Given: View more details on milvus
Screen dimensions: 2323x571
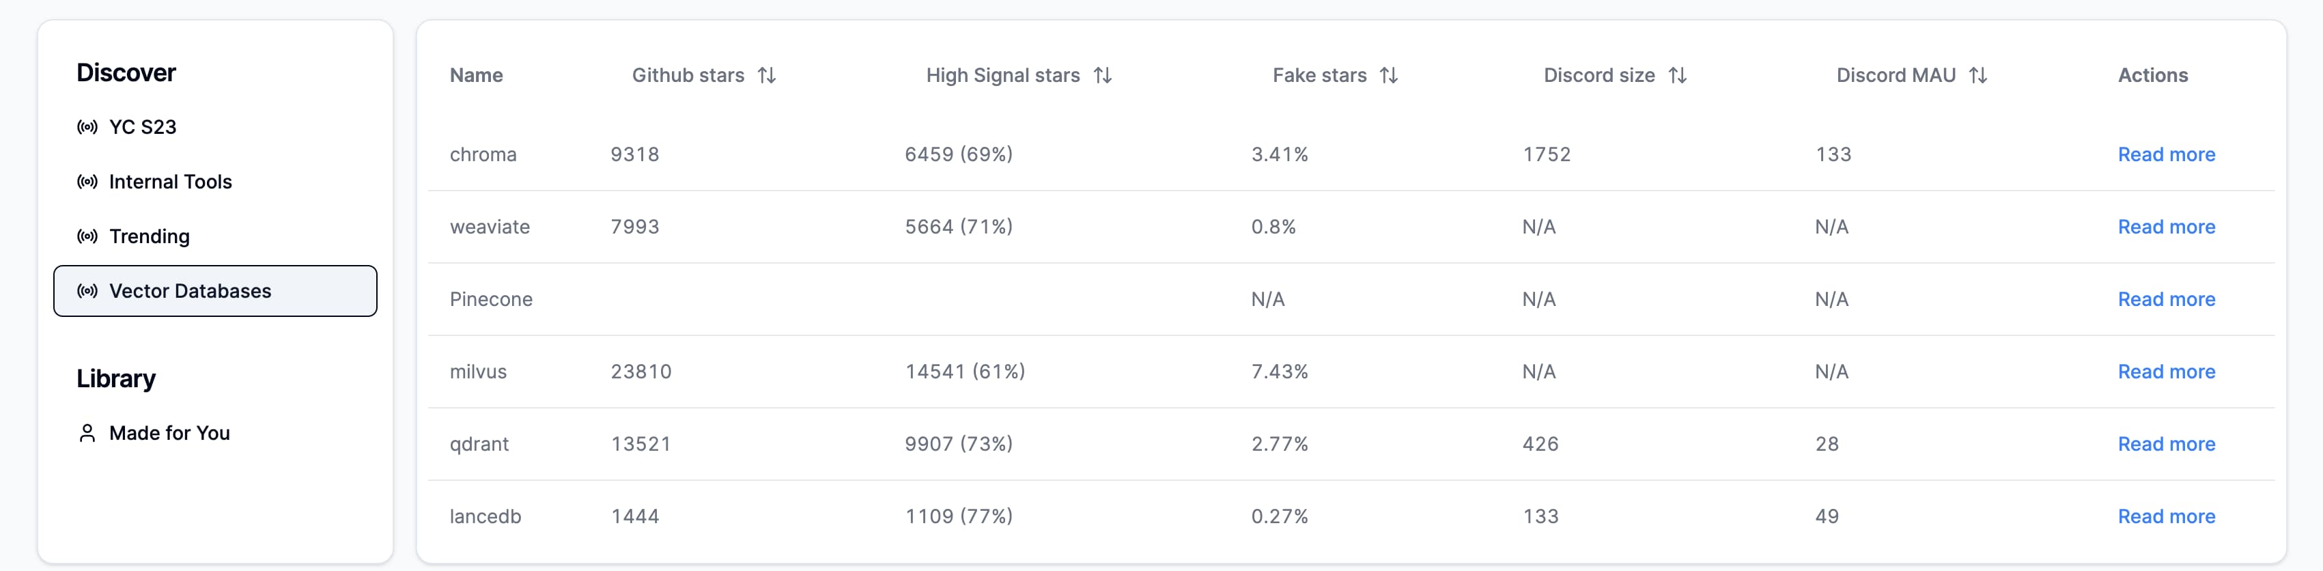Looking at the screenshot, I should tap(2166, 372).
